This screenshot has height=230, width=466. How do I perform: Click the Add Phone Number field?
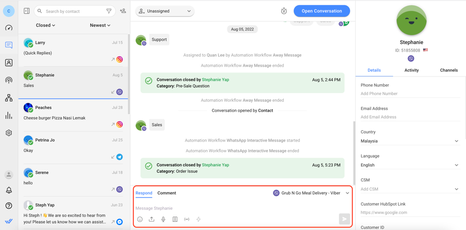coord(409,94)
